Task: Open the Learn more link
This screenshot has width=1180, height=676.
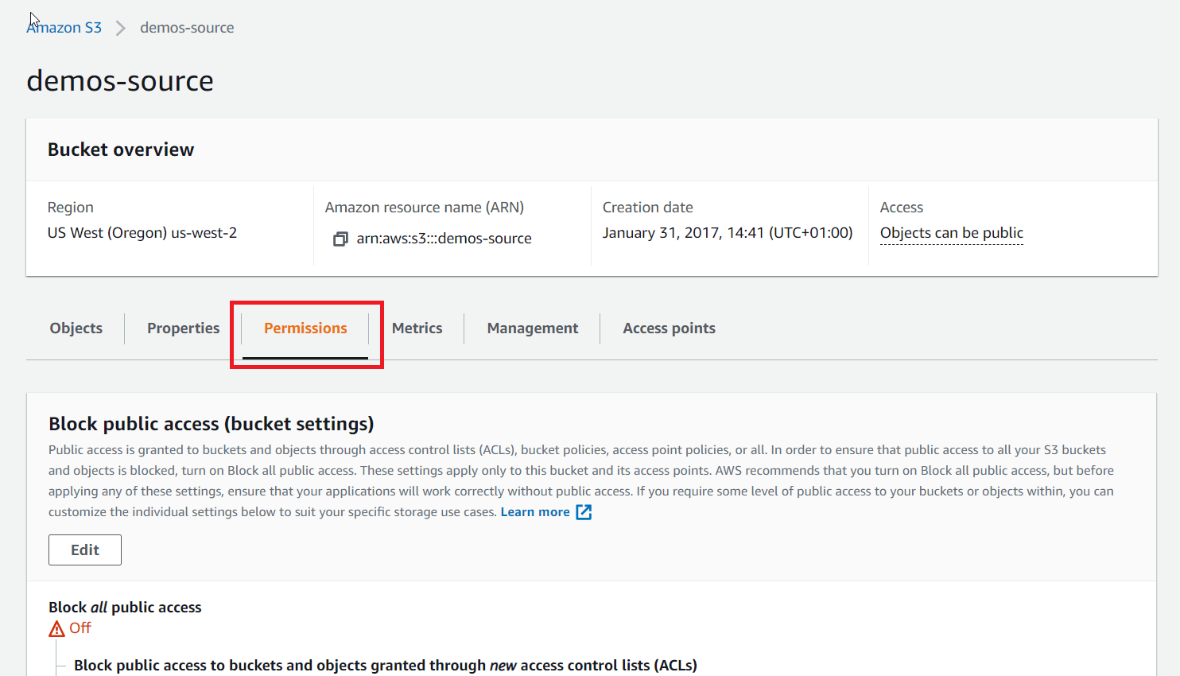Action: point(535,512)
